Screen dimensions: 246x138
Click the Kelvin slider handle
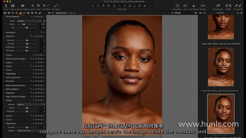pyautogui.click(x=24, y=25)
